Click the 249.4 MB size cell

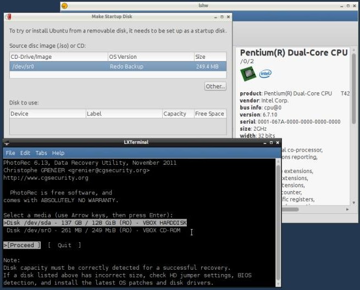207,66
